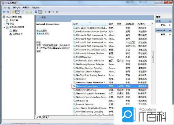Screen dimensions: 174x125
Task: Open the blue Help toolbar icon
Action: pyautogui.click(x=36, y=12)
